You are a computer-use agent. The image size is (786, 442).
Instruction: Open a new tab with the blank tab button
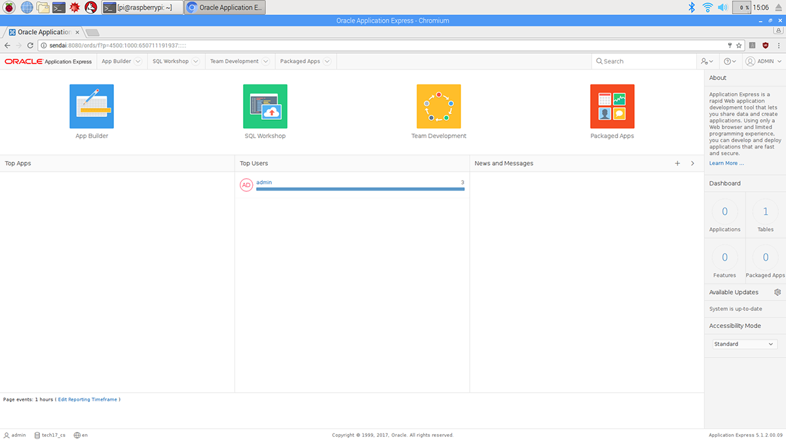tap(92, 32)
